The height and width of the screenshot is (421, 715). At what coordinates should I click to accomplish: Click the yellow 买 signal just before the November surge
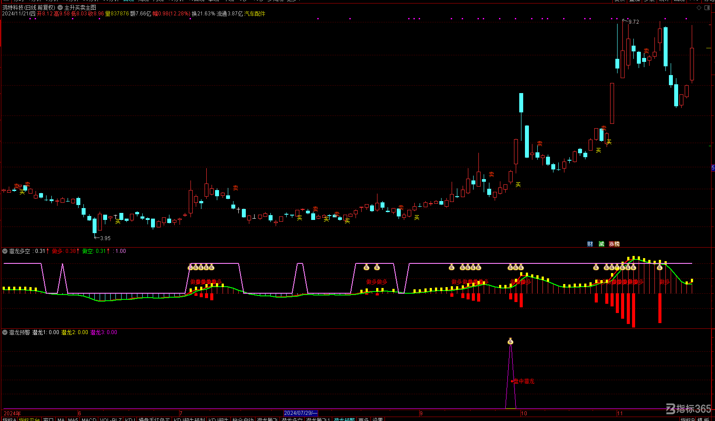(x=609, y=142)
